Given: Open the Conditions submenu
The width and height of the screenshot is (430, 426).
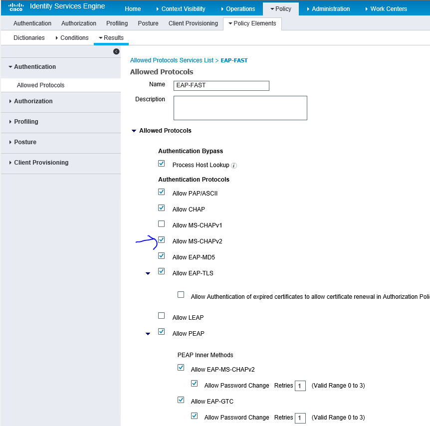Looking at the screenshot, I should [x=72, y=38].
